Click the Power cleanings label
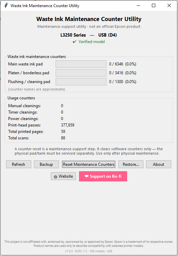This screenshot has height=256, width=178. point(23,119)
